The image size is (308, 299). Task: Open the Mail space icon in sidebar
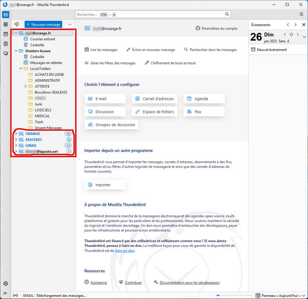click(6, 15)
